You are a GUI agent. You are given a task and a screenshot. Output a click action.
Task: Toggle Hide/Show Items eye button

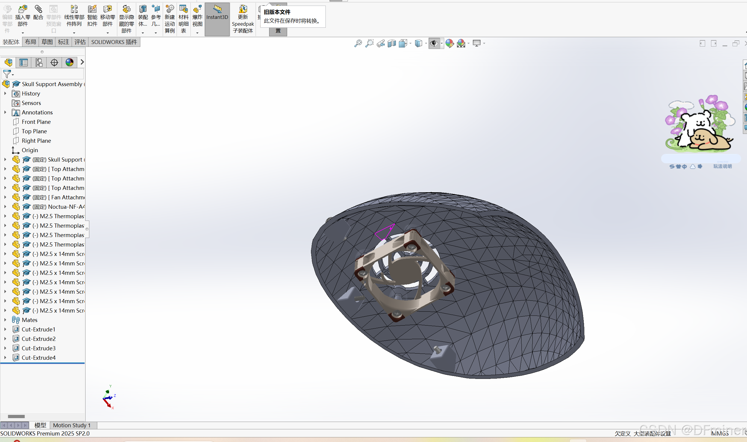coord(434,43)
